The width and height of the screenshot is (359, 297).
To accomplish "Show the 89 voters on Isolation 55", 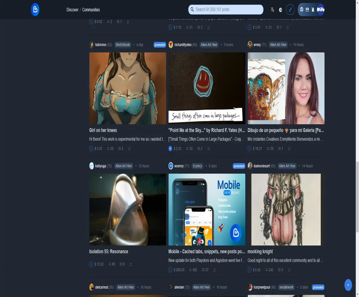I will [112, 264].
